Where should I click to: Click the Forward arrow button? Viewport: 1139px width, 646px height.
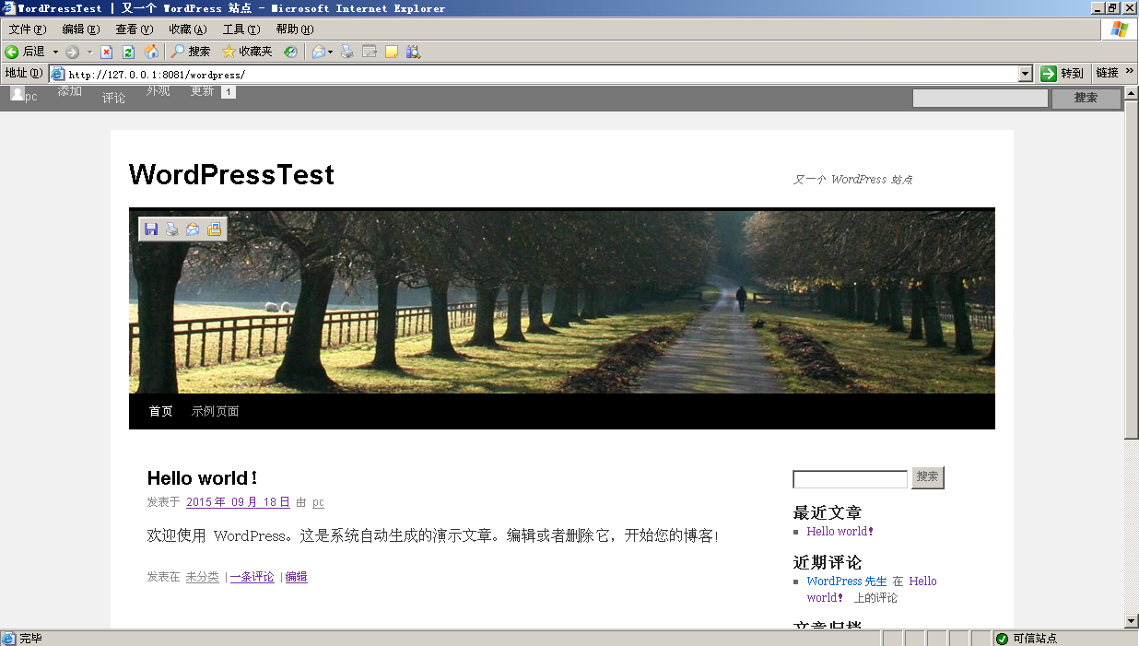[x=72, y=52]
